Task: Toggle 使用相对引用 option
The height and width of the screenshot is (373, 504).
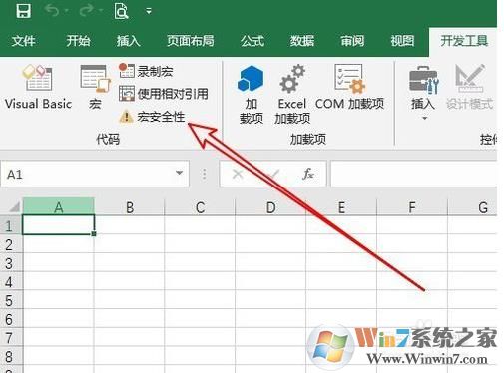Action: coord(164,94)
